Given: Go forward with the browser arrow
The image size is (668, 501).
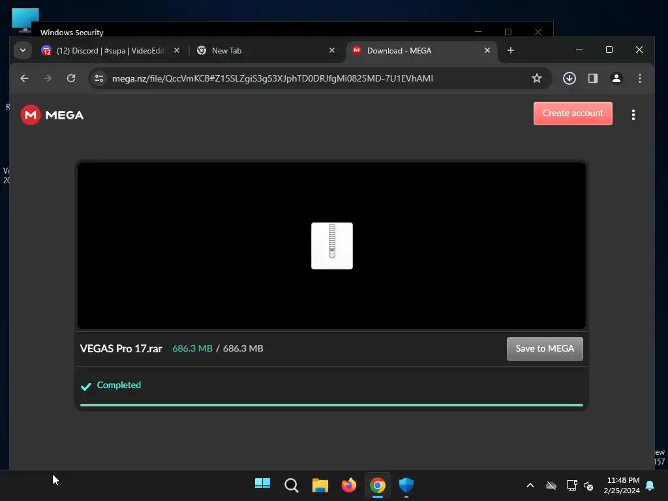Looking at the screenshot, I should click(48, 78).
